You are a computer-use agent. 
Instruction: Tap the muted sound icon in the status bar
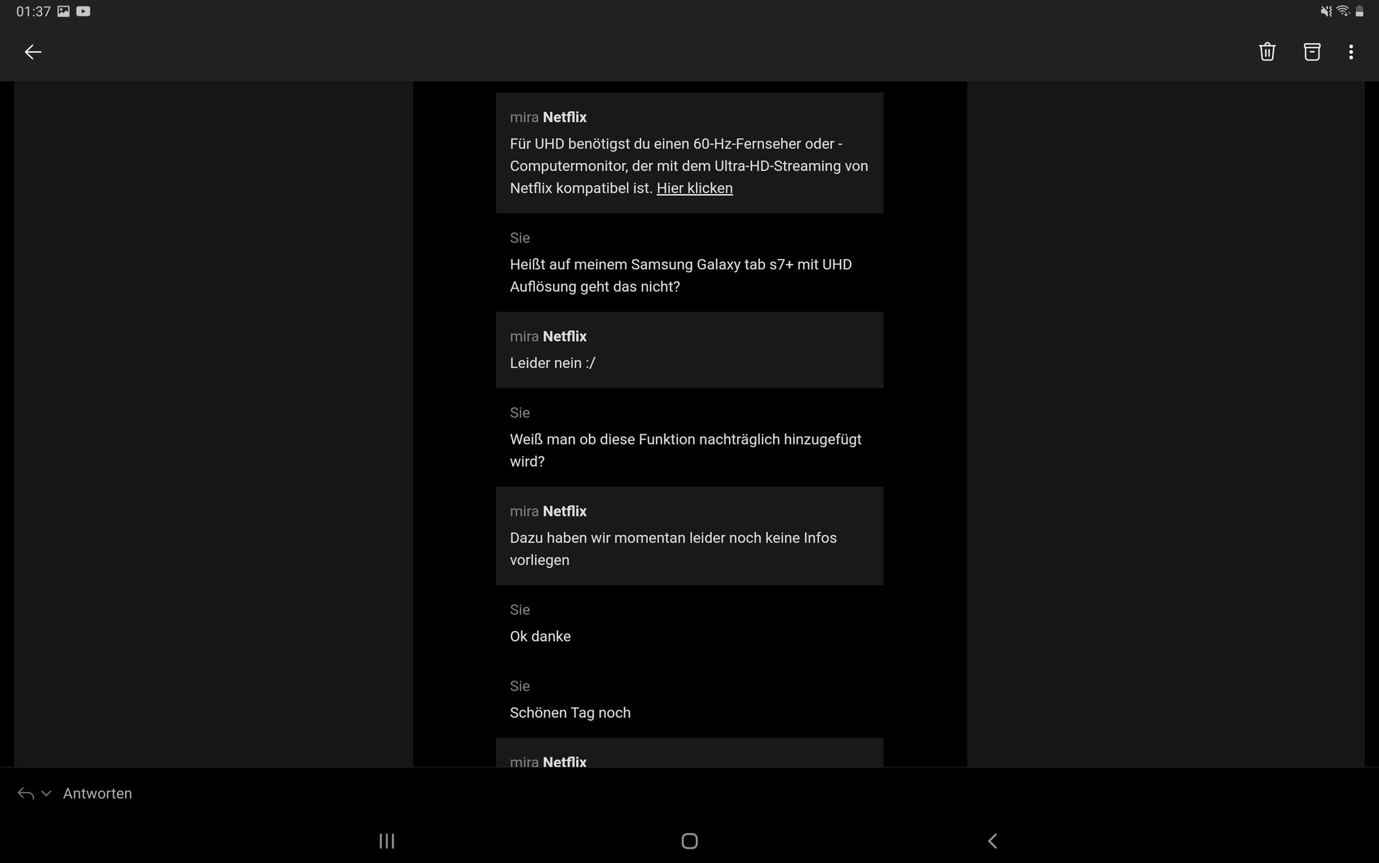click(x=1326, y=11)
